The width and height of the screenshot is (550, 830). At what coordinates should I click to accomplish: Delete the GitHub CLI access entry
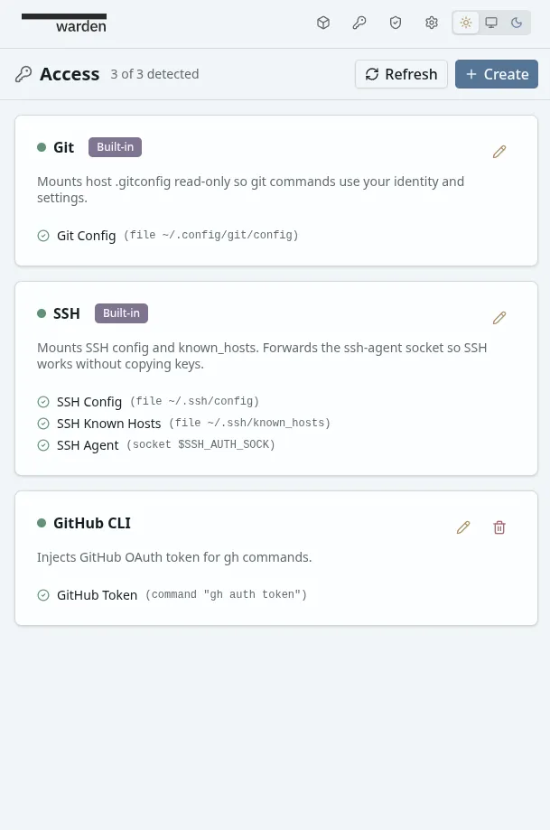499,527
